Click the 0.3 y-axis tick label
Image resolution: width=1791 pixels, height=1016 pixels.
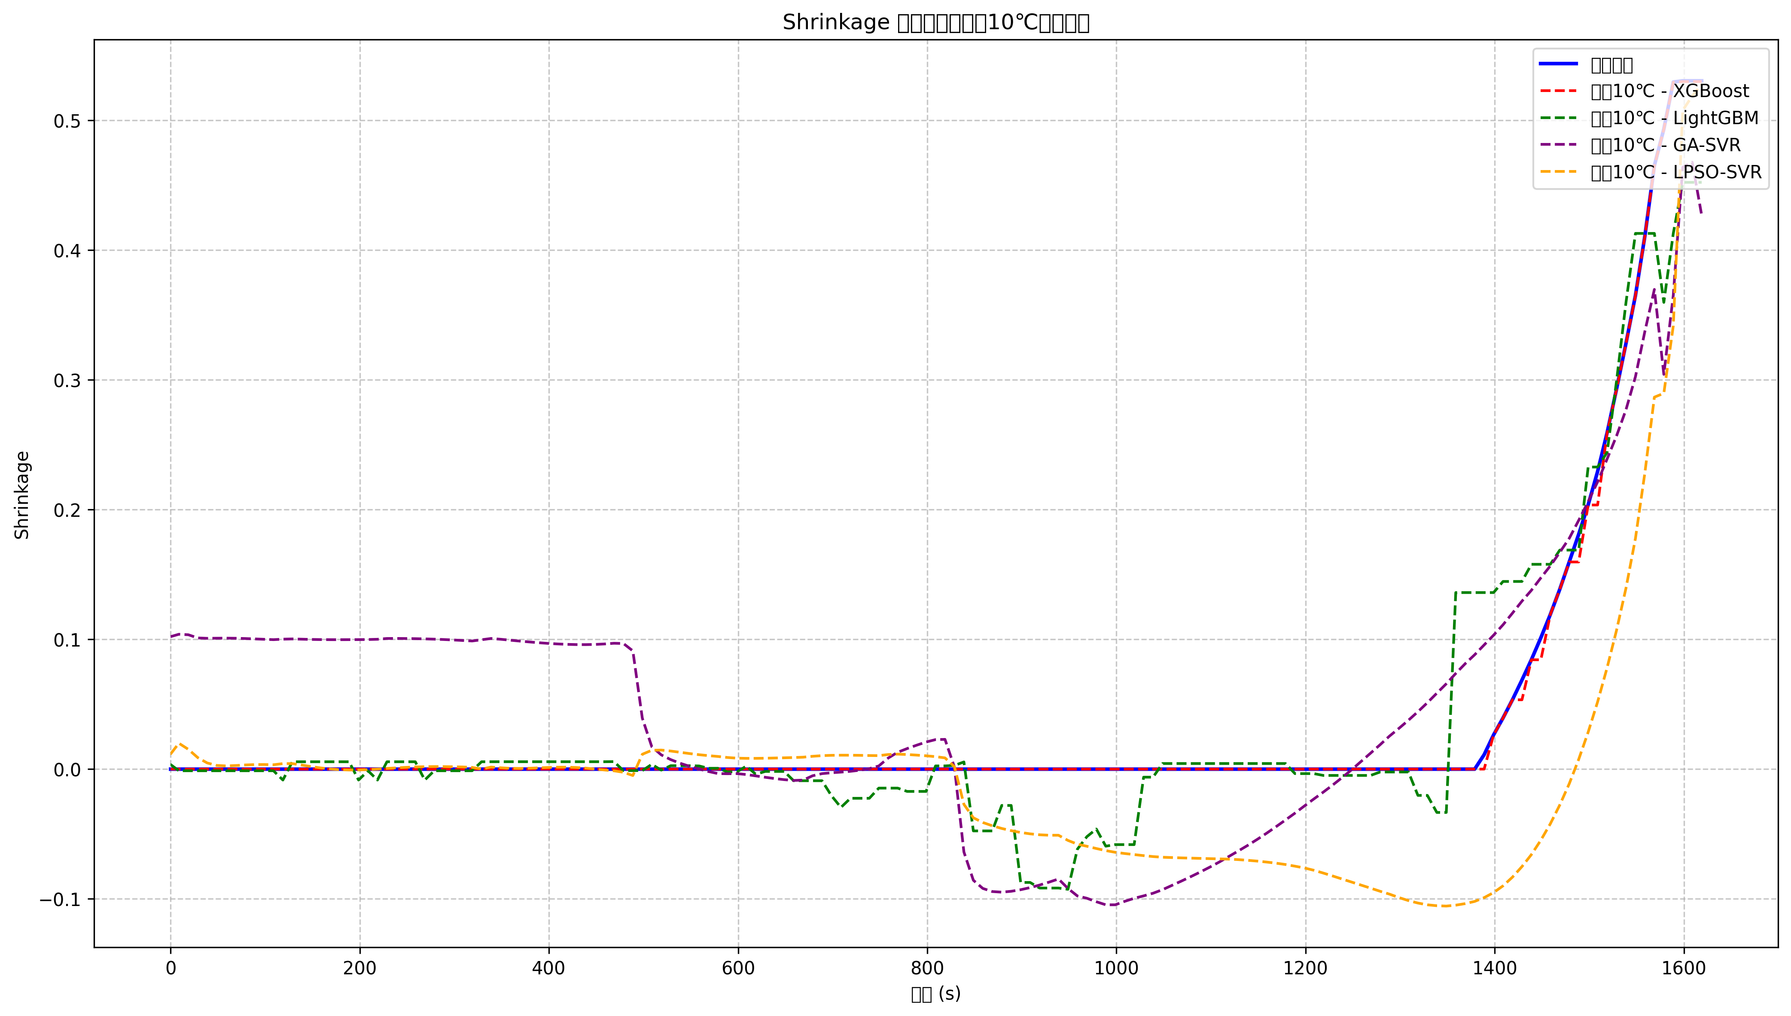67,381
